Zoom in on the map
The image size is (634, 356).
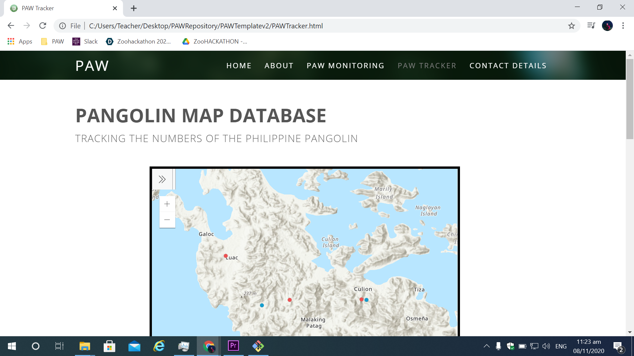(167, 204)
